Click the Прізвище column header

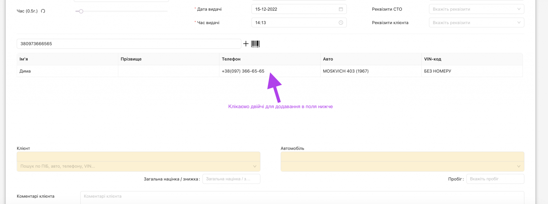[169, 59]
